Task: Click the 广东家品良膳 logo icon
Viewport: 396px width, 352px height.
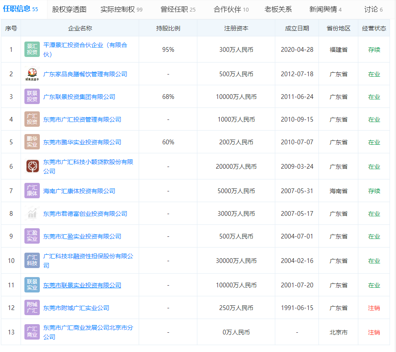Action: coord(32,74)
